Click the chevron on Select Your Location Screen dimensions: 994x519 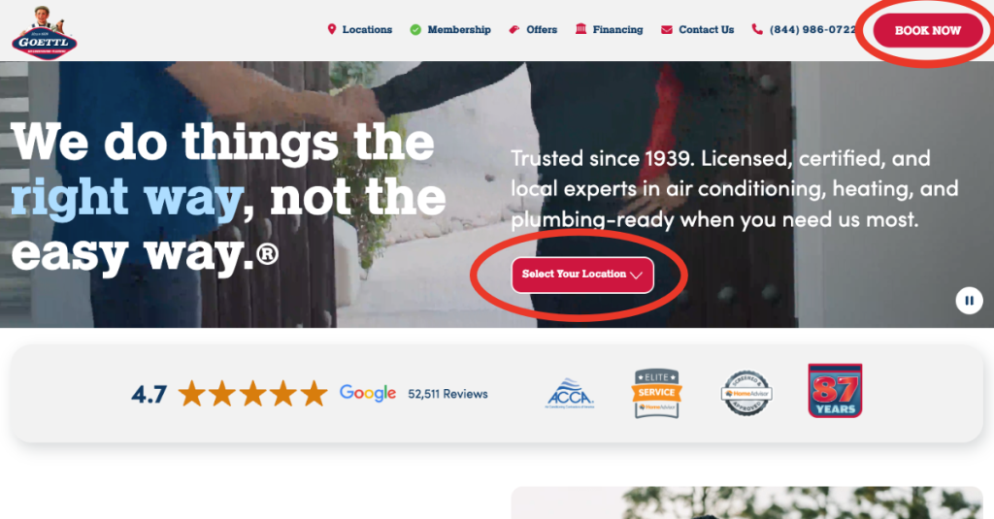click(x=637, y=276)
